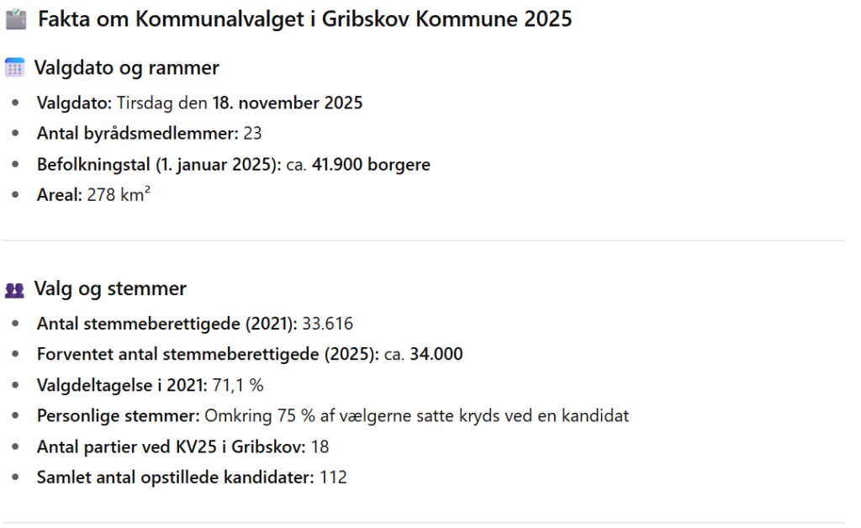Click the Antal byrådsmedlemmer label
Image resolution: width=861 pixels, height=528 pixels.
pyautogui.click(x=138, y=134)
